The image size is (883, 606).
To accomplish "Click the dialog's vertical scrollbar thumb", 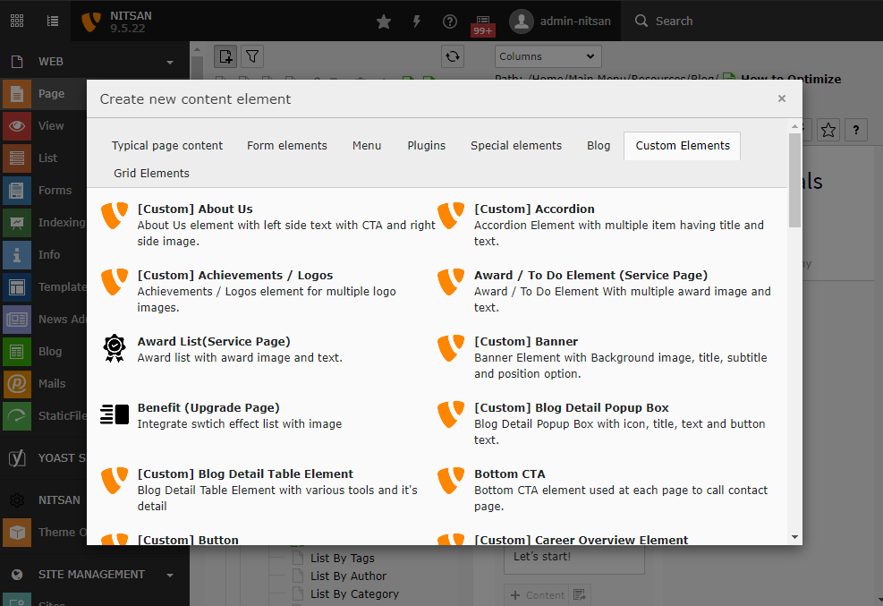I will click(794, 180).
